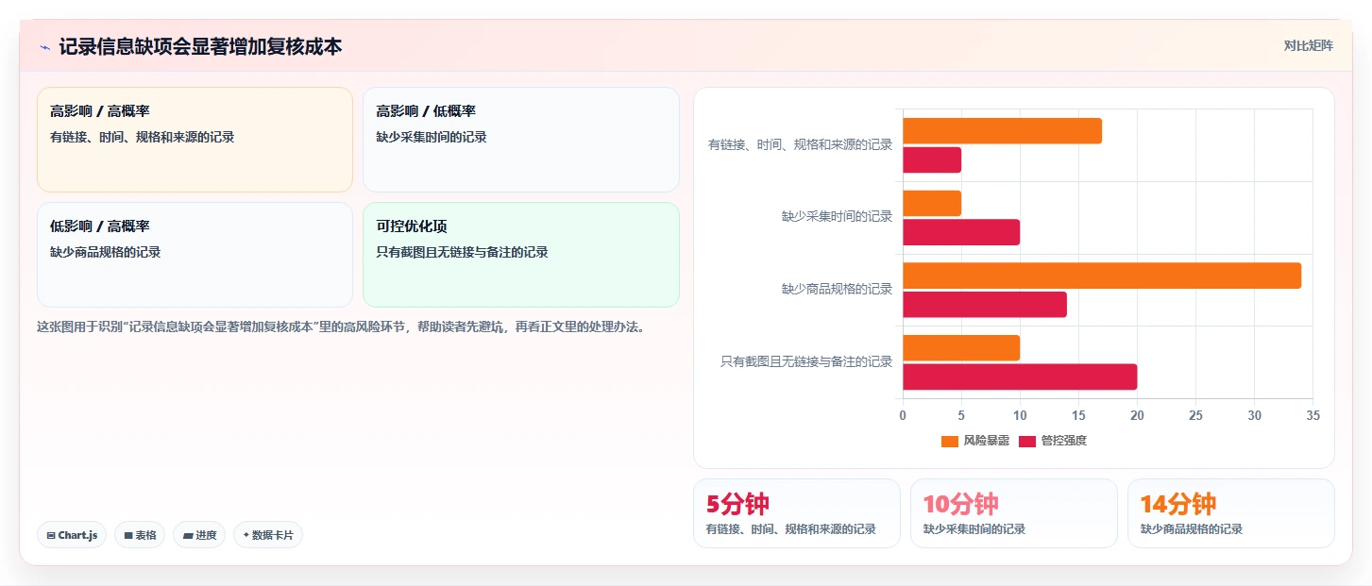This screenshot has height=586, width=1372.
Task: Click red bar for 有链接、时间、规格和来源的记录
Action: coord(932,159)
